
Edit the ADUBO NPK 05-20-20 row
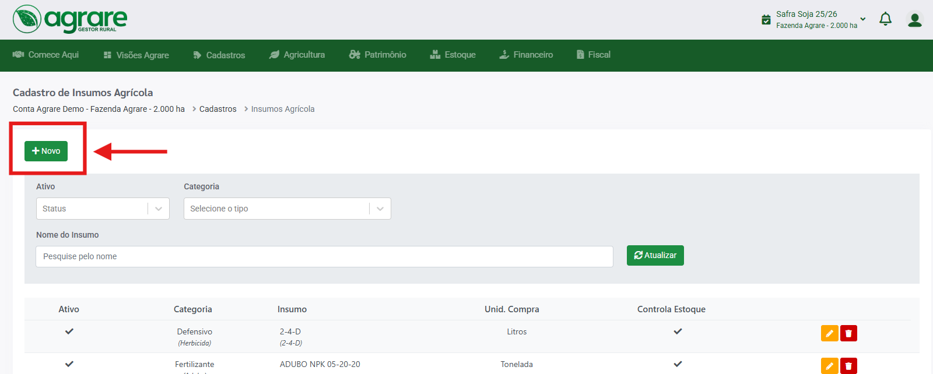coord(829,366)
